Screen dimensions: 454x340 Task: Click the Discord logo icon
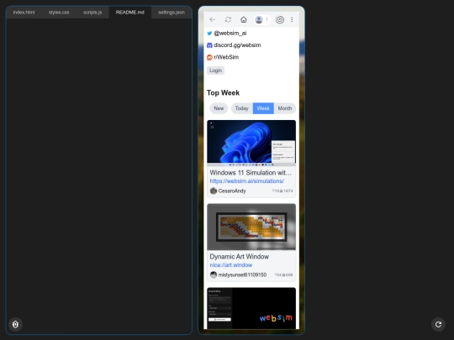click(209, 45)
